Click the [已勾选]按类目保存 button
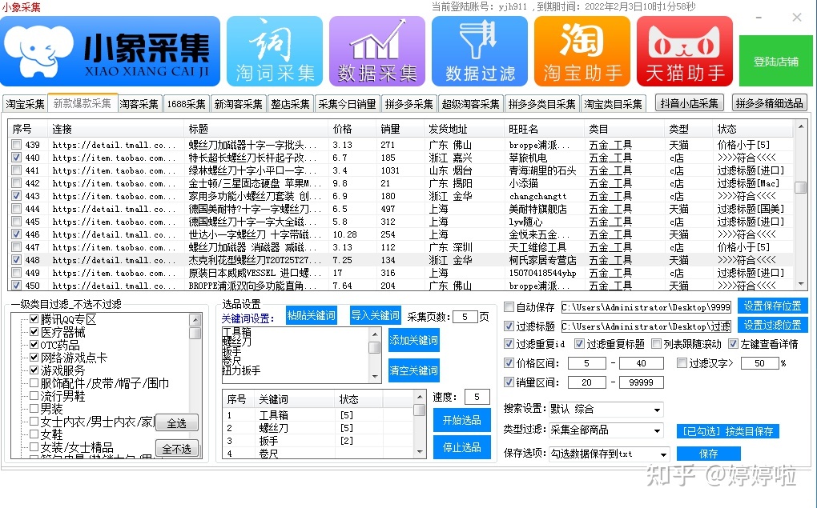Image resolution: width=817 pixels, height=508 pixels. click(x=728, y=431)
